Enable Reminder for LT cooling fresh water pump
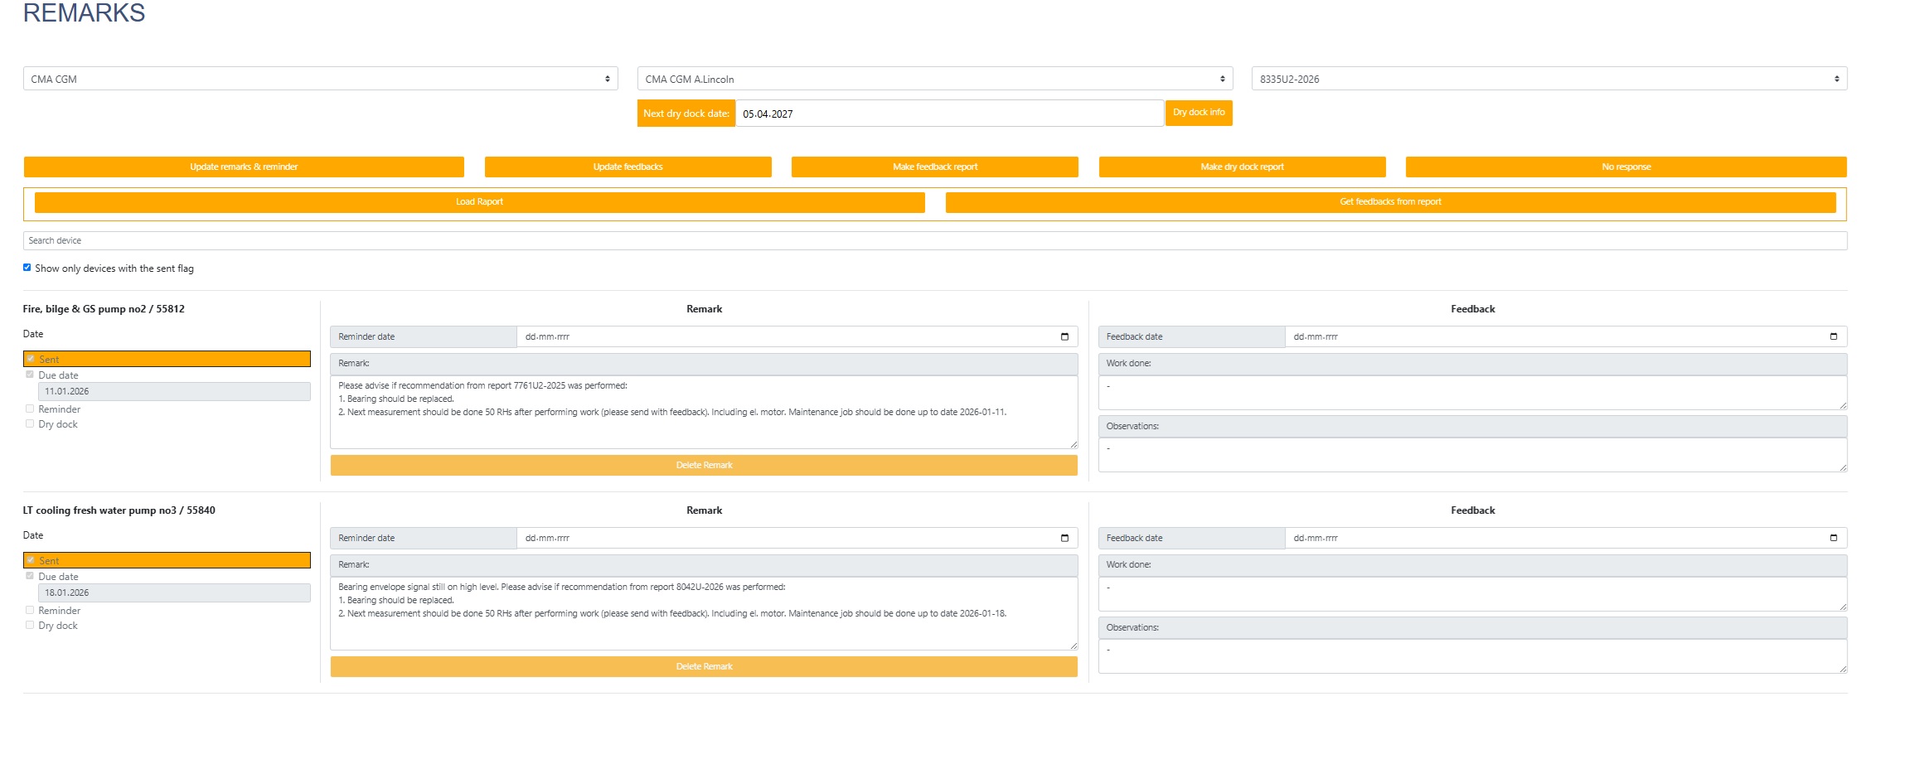The height and width of the screenshot is (769, 1914). [x=30, y=610]
